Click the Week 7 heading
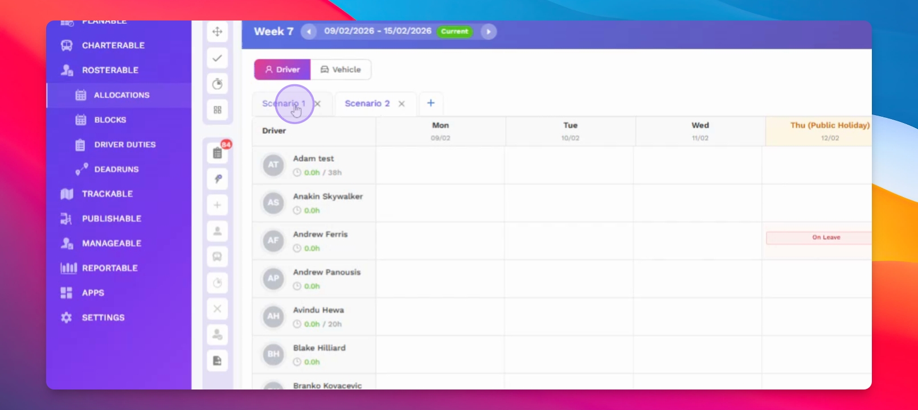The height and width of the screenshot is (410, 918). coord(274,32)
